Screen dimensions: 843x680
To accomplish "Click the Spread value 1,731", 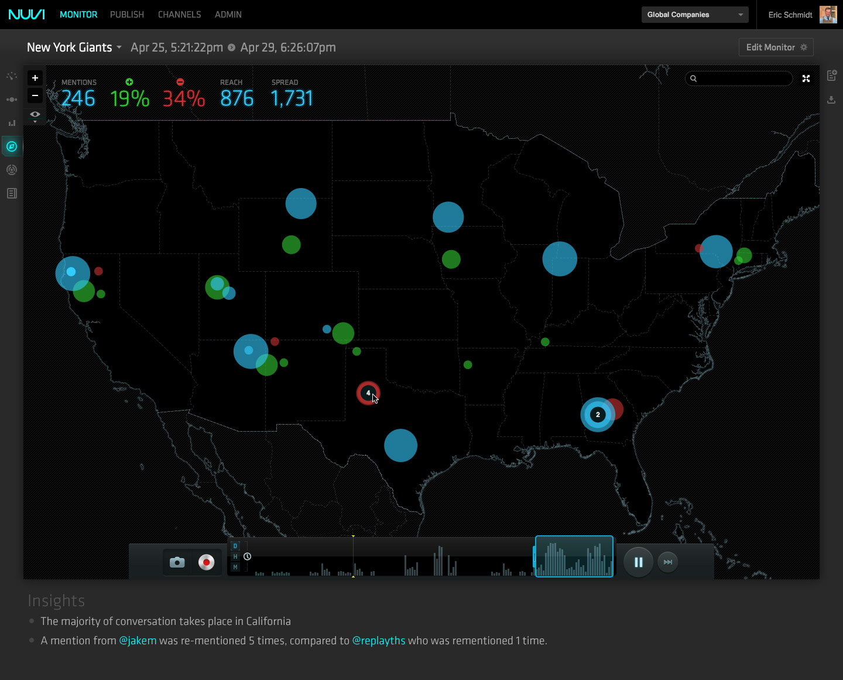I will (x=292, y=98).
